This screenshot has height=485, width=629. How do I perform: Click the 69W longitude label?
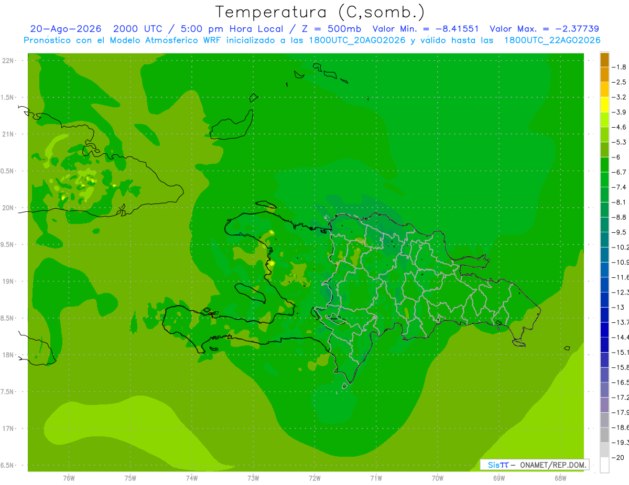(x=499, y=478)
